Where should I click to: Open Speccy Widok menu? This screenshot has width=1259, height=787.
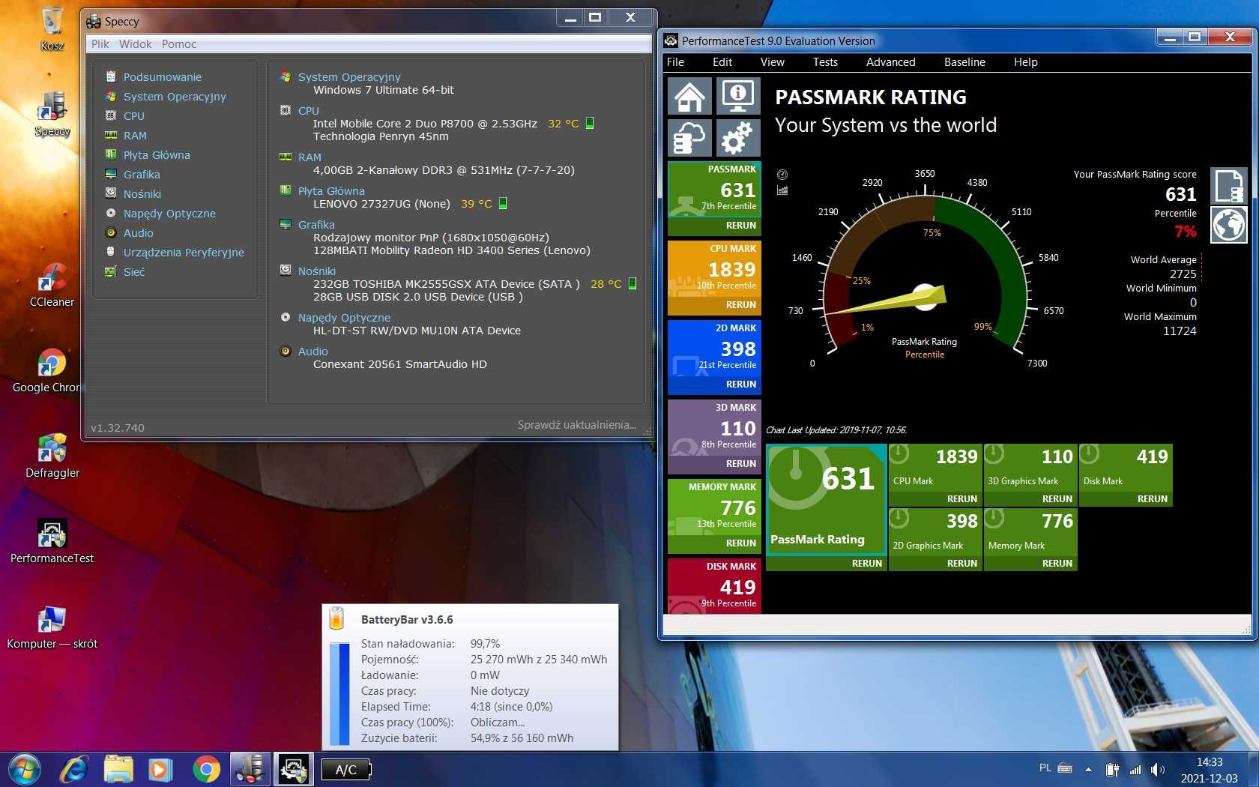tap(136, 44)
